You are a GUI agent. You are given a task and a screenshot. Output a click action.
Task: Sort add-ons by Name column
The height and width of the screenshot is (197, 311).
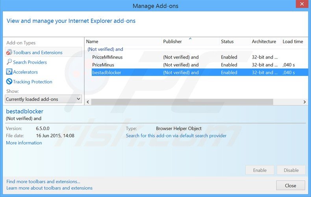click(x=123, y=41)
